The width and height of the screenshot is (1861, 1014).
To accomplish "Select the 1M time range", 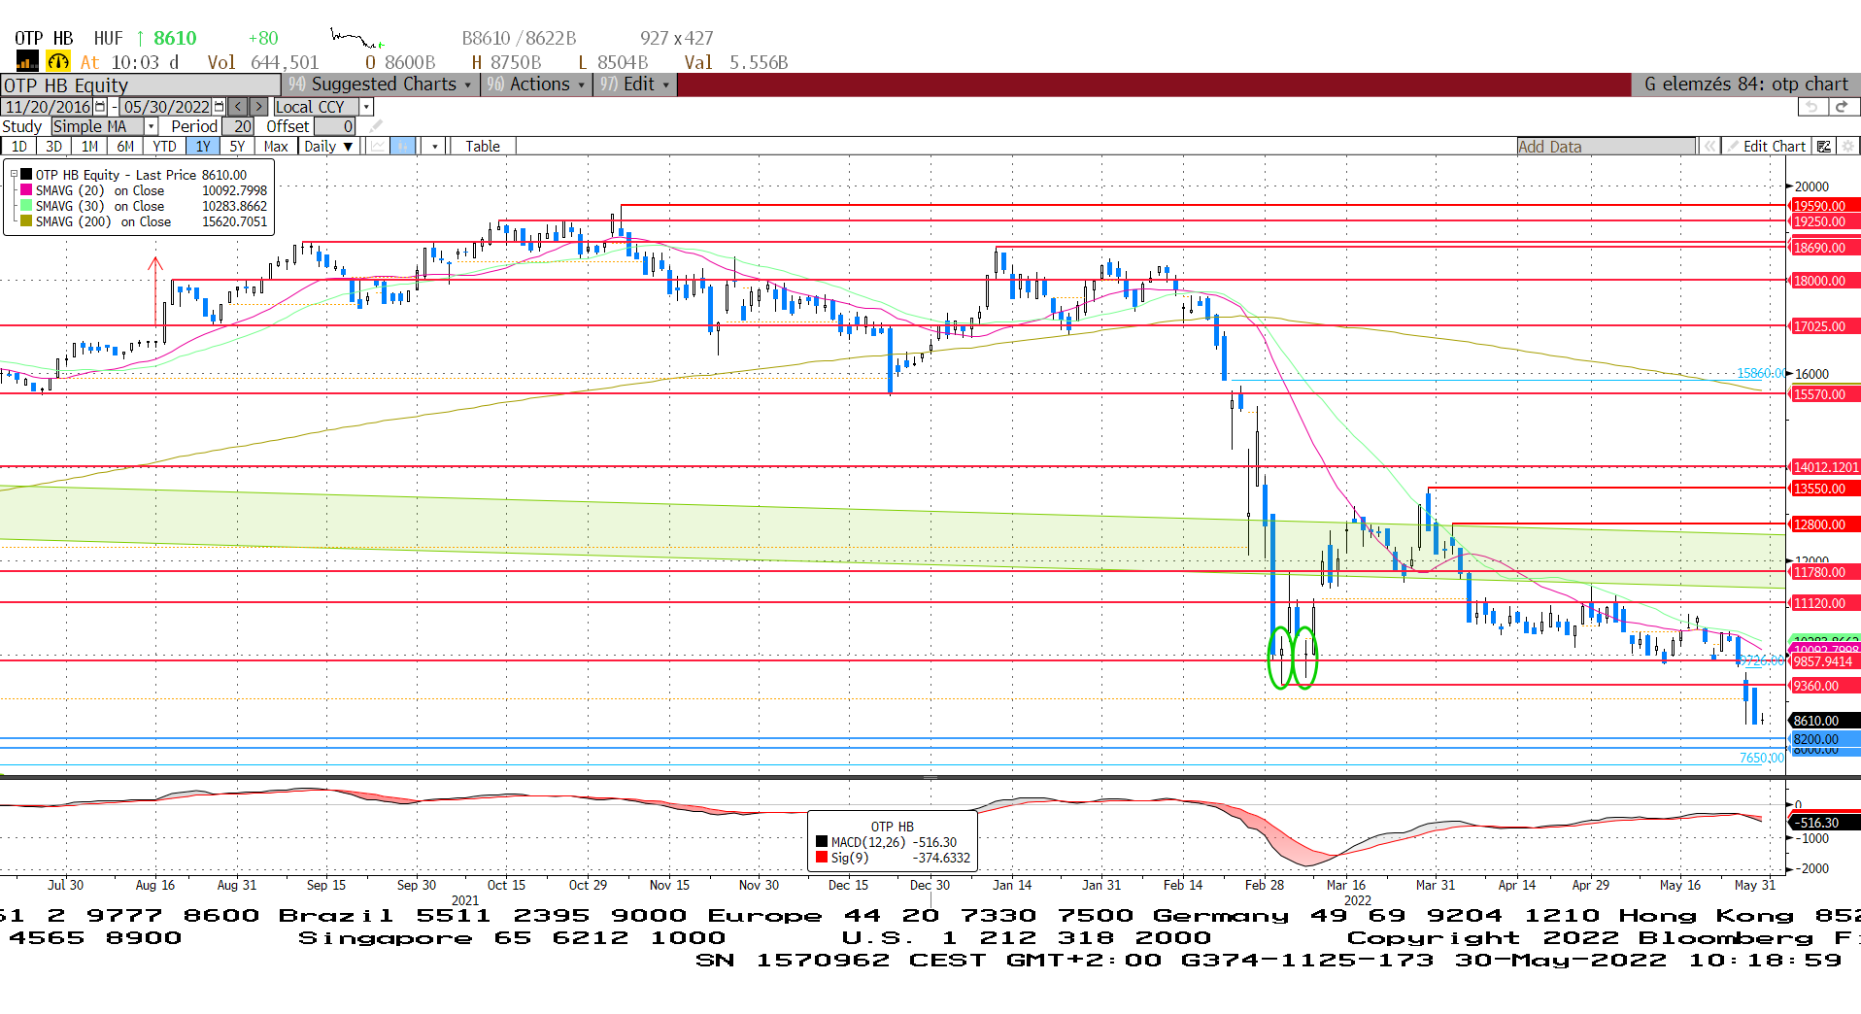I will [89, 147].
